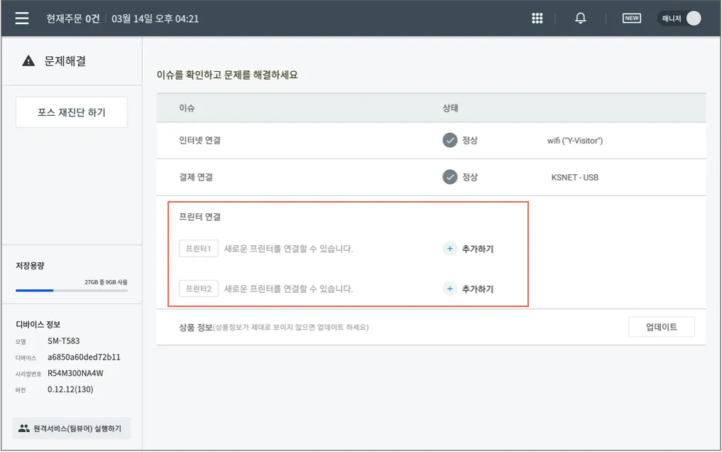Viewport: 722px width, 452px height.
Task: Select the 프린터2 label box
Action: tap(199, 289)
